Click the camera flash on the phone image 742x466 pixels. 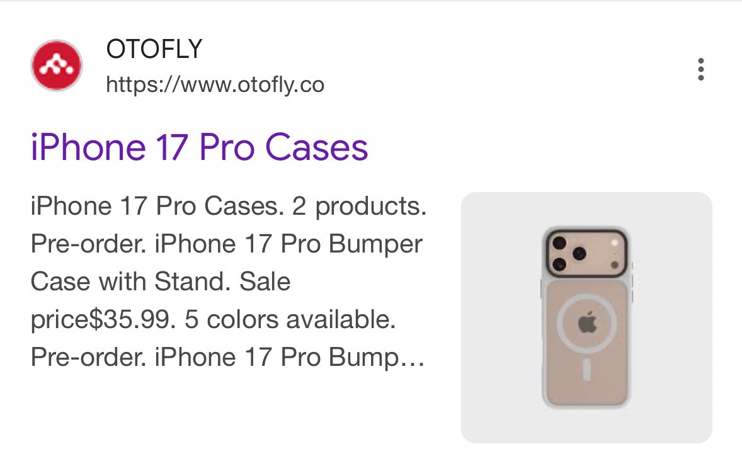tap(615, 242)
